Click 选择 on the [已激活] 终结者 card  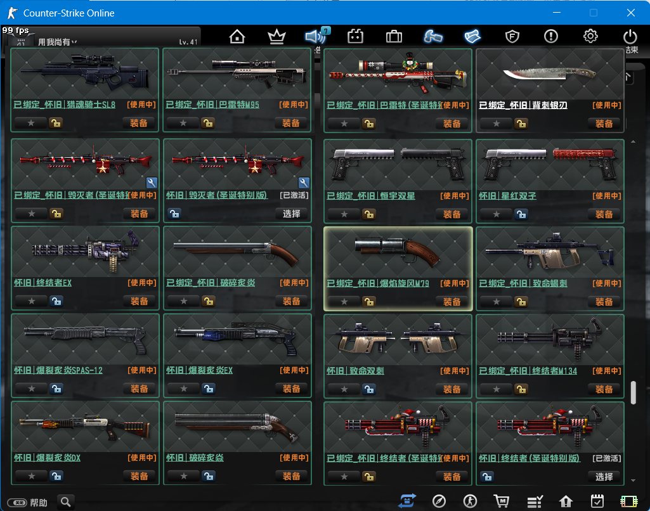[604, 477]
